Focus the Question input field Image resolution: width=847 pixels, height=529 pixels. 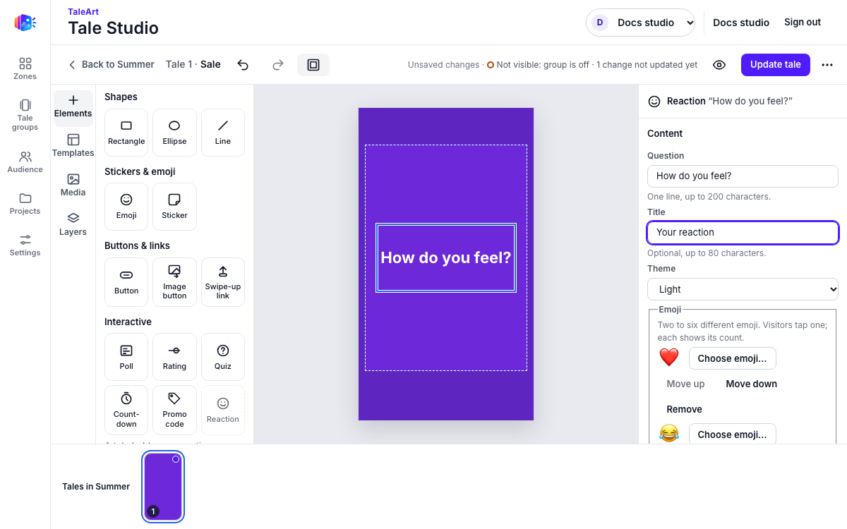pyautogui.click(x=743, y=176)
